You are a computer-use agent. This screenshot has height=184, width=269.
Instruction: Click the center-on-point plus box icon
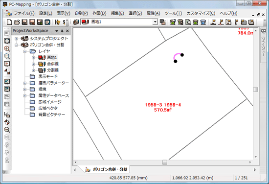click(x=7, y=64)
